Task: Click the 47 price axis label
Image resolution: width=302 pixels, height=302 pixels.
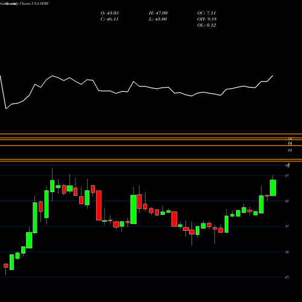Action: (x=287, y=176)
